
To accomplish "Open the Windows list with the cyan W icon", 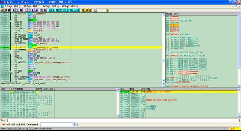I will [61, 10].
